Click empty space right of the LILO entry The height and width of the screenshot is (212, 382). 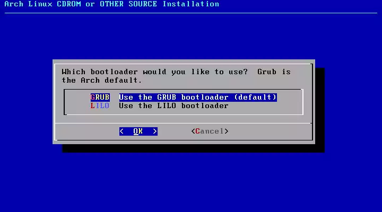tap(265, 106)
